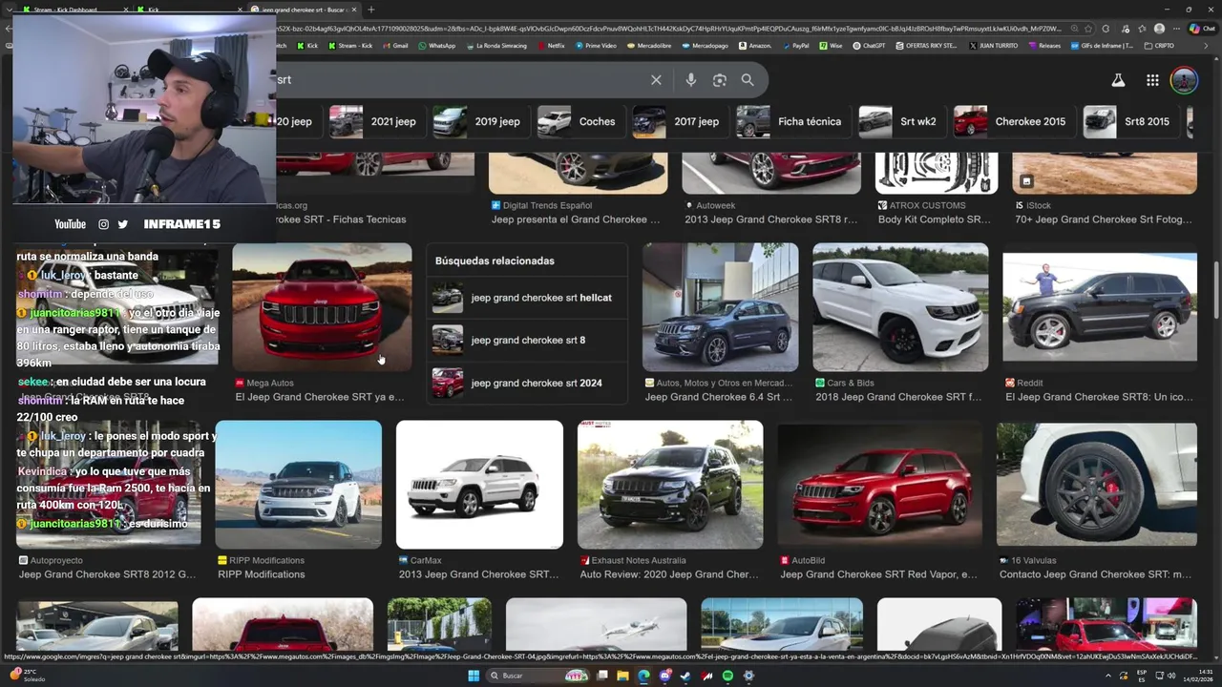The width and height of the screenshot is (1222, 687).
Task: Open the RIPP Modifications white Jeep thumbnail
Action: coord(298,485)
